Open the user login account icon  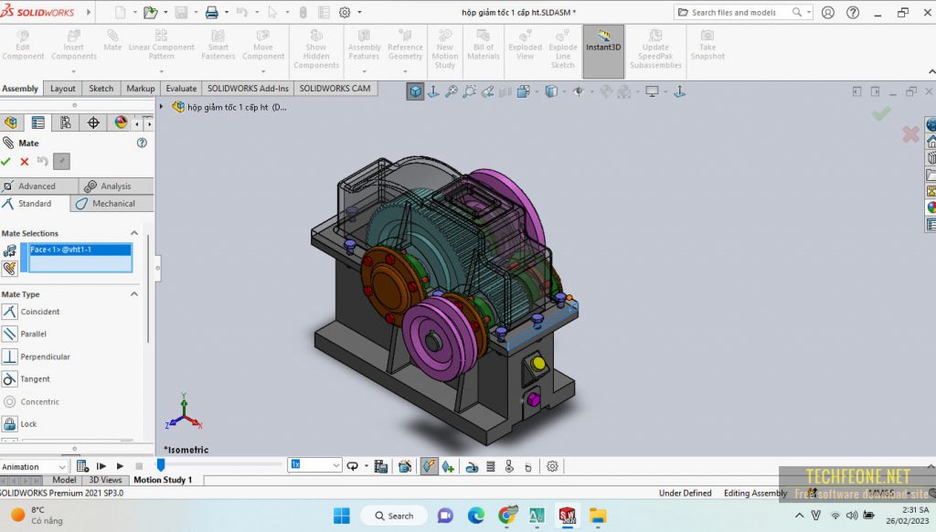click(828, 12)
